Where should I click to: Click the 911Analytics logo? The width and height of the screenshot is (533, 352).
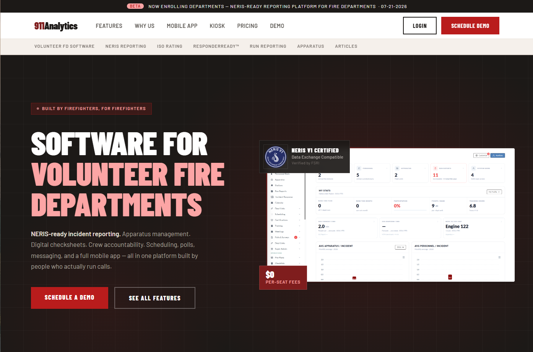(x=56, y=26)
